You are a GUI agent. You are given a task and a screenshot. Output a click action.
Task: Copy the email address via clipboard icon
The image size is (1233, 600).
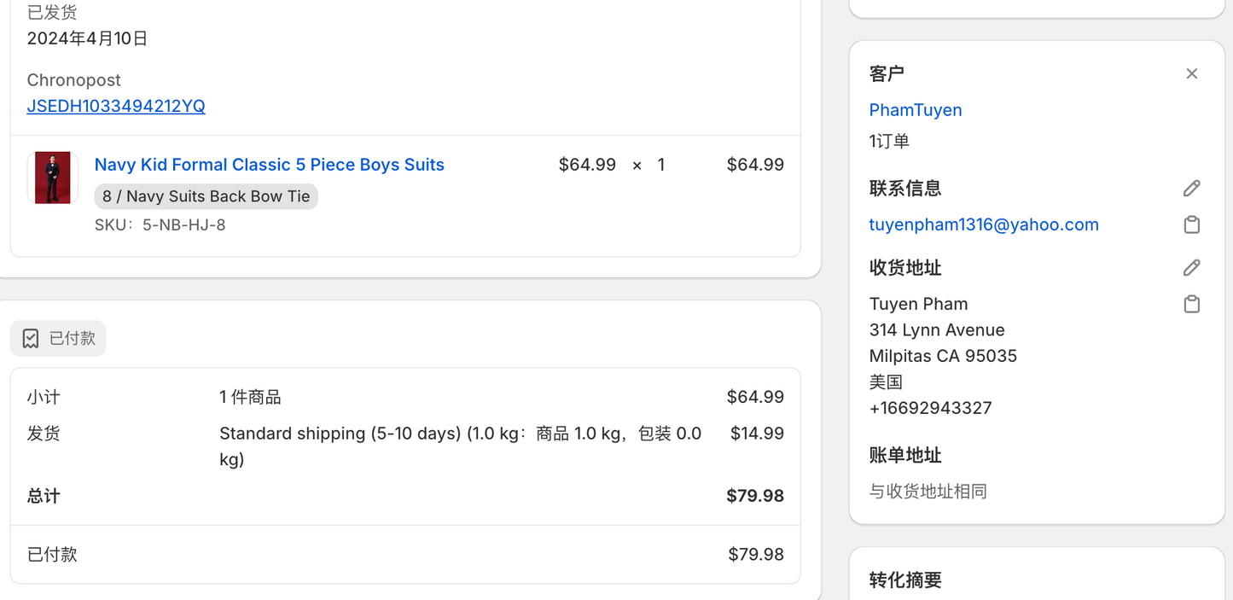pyautogui.click(x=1191, y=224)
